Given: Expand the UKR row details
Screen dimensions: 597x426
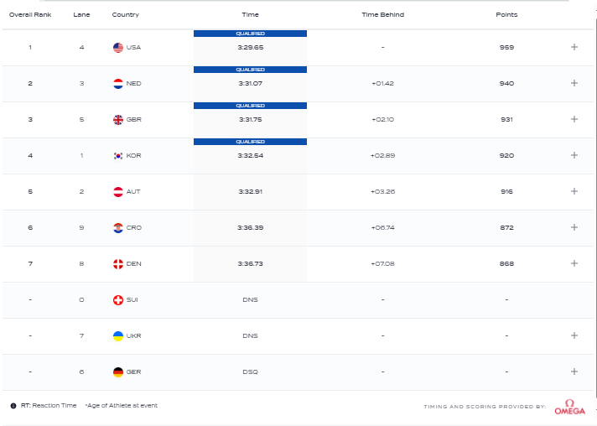Looking at the screenshot, I should 574,335.
